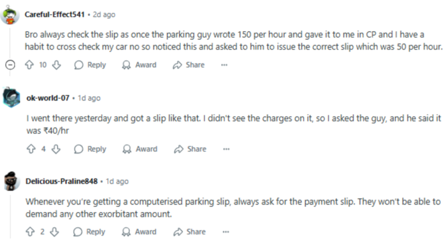Open more options on Careful-Effect541's comment

tap(224, 65)
